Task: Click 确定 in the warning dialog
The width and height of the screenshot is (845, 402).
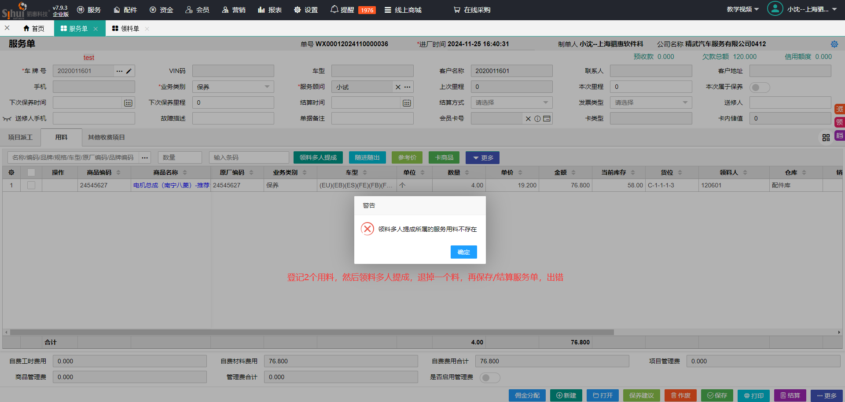Action: pyautogui.click(x=463, y=252)
